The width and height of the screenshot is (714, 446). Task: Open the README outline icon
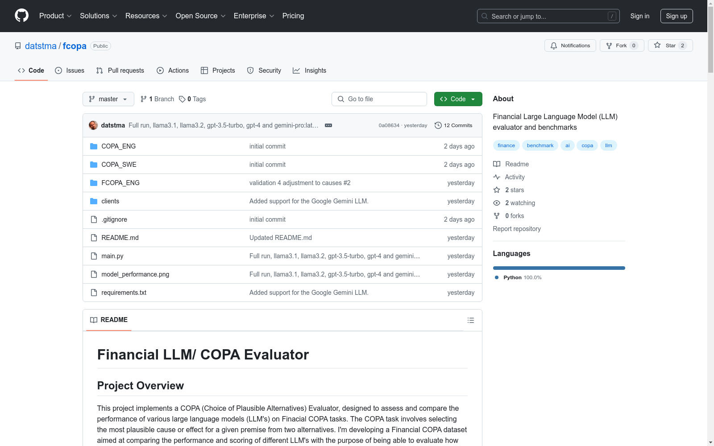(x=471, y=320)
